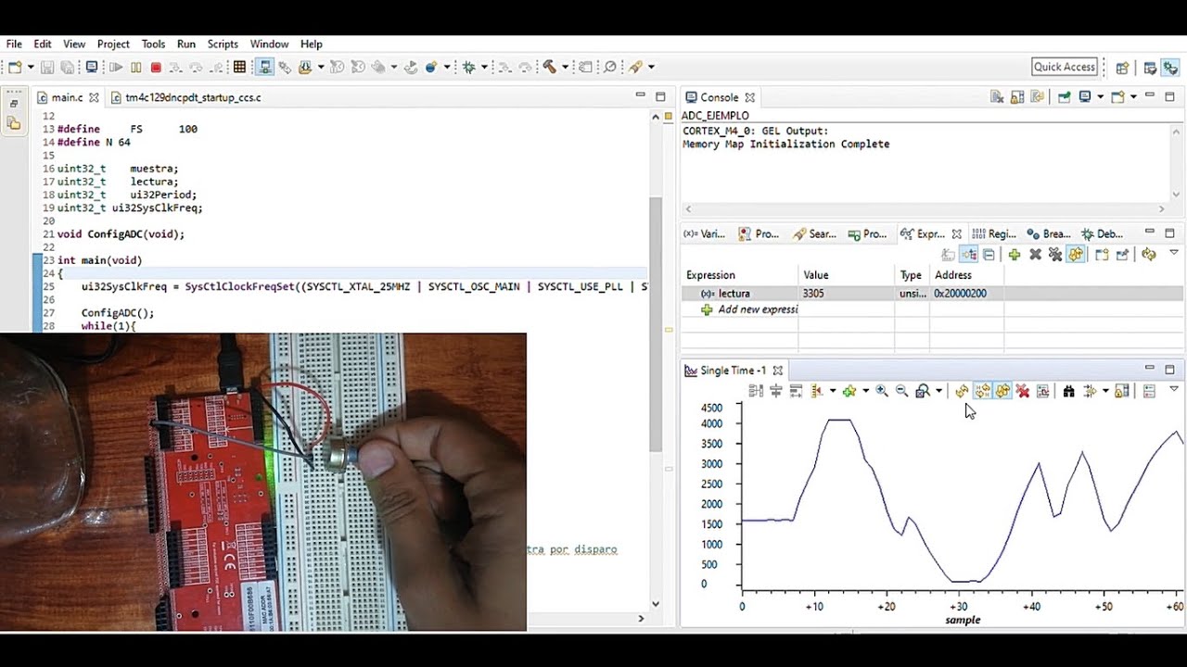This screenshot has width=1187, height=667.
Task: Toggle graph lock icon
Action: click(x=1121, y=391)
